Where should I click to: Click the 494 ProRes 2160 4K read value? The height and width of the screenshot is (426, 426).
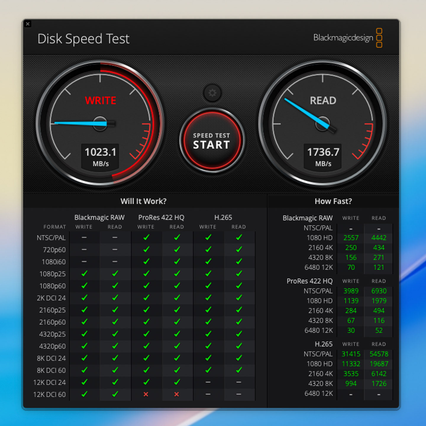[379, 311]
